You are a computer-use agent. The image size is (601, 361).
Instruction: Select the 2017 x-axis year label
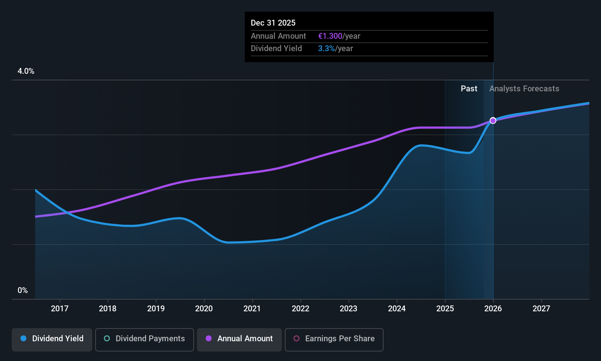pyautogui.click(x=60, y=309)
